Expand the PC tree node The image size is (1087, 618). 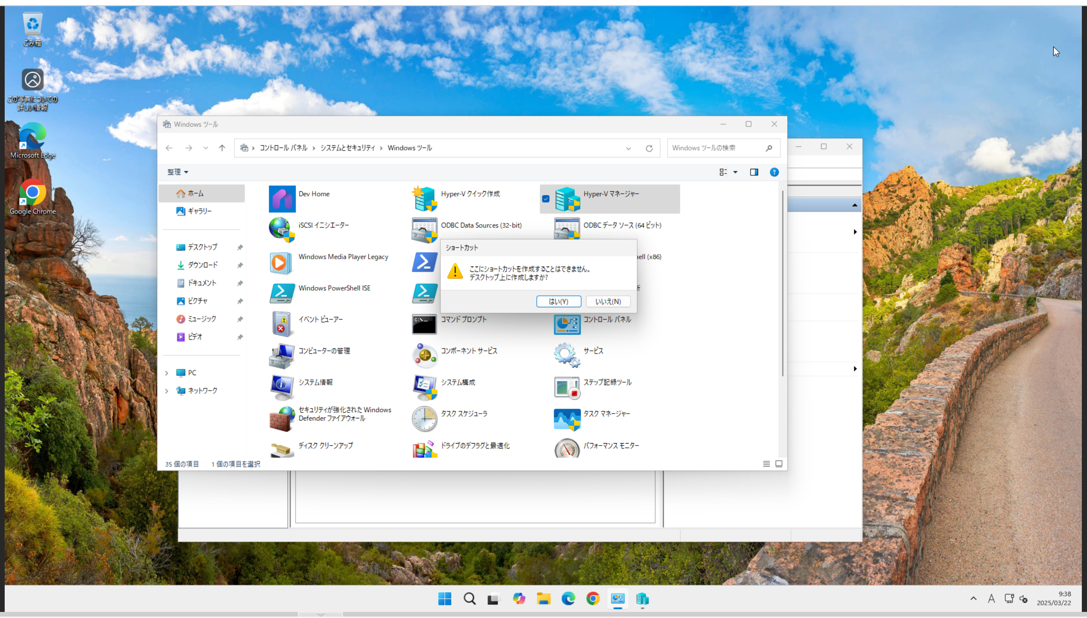[x=167, y=373]
